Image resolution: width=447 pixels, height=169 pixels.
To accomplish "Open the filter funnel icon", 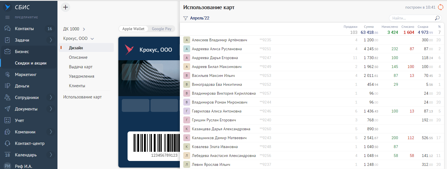I will [186, 18].
